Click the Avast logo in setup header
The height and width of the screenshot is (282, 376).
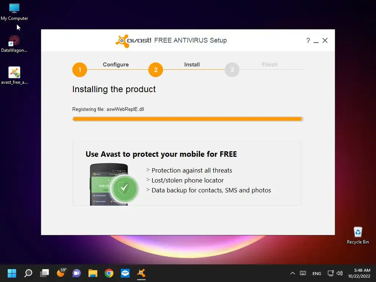(133, 41)
